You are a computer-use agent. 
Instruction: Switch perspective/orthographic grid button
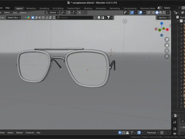click(x=167, y=56)
